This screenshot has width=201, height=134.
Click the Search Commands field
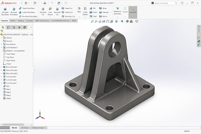pyautogui.click(x=165, y=3)
